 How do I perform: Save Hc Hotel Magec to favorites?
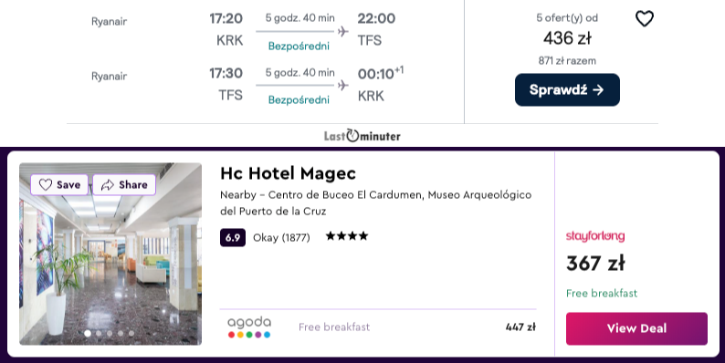pyautogui.click(x=59, y=185)
